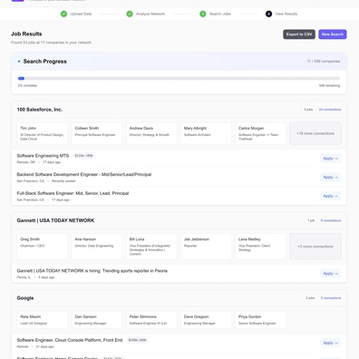Click the salary badge on Software Engineering MTS
Screen dimensions: 359x359
click(x=84, y=156)
